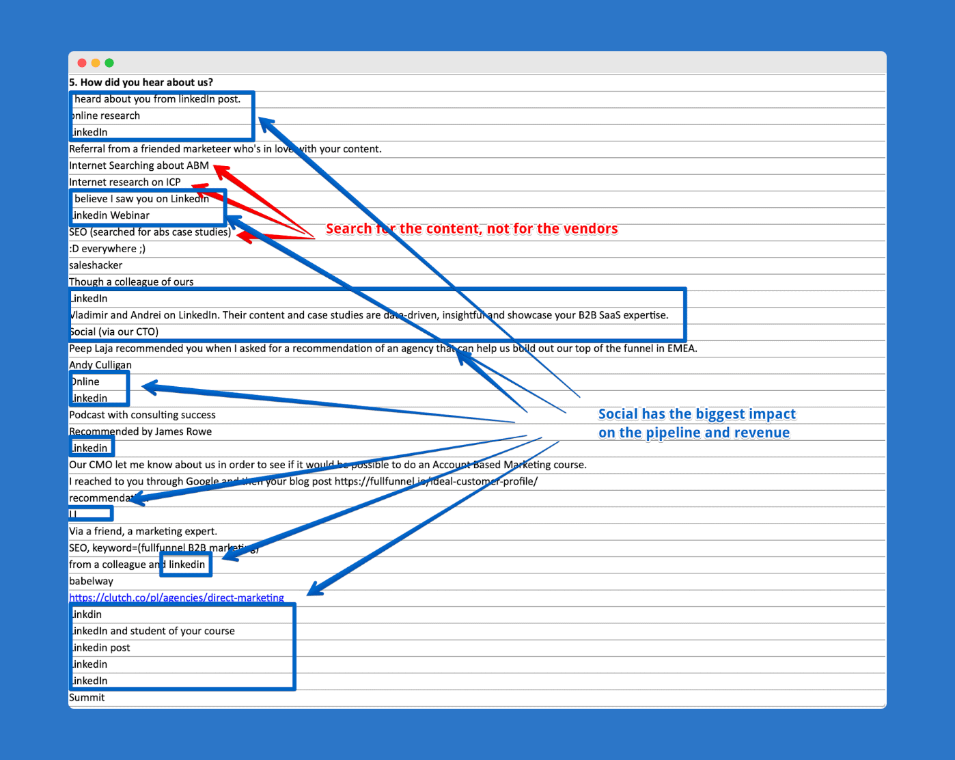The height and width of the screenshot is (760, 955).
Task: Select the 'Via a friend, a marketing expert' row
Action: tap(143, 531)
